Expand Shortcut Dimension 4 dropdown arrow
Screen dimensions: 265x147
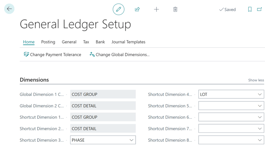260,94
